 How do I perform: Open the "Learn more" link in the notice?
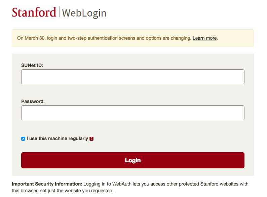[204, 38]
